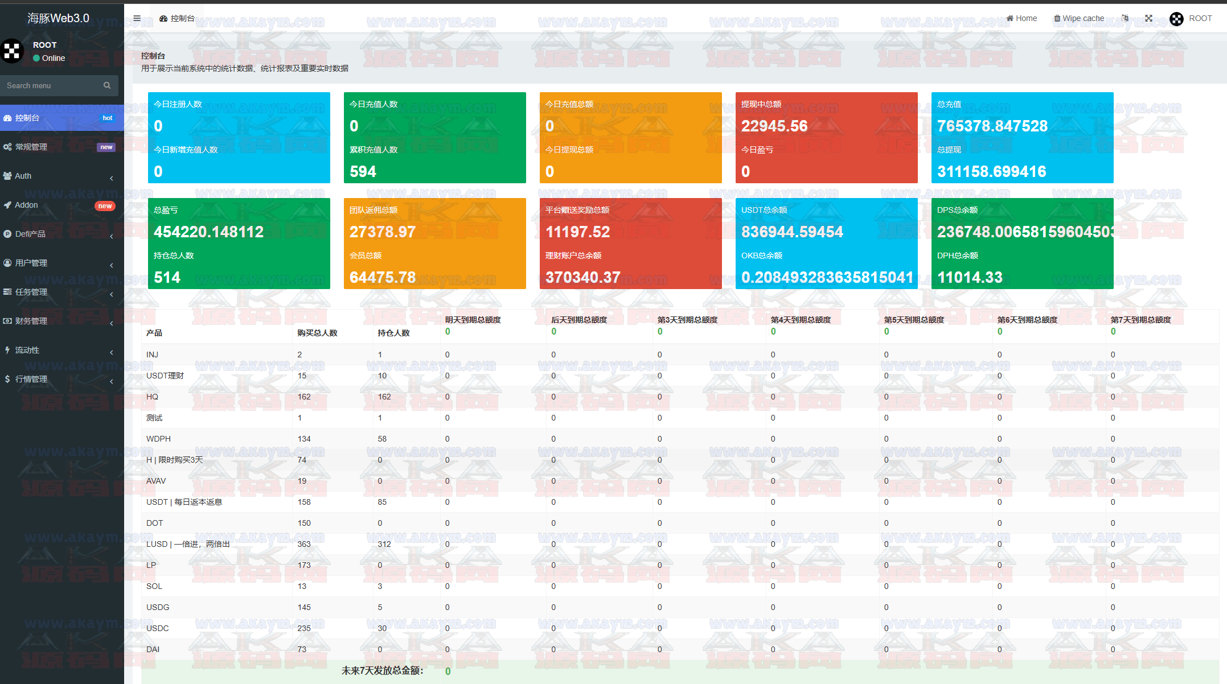Click the 总提现 value 311158.699416
This screenshot has height=684, width=1227.
pyautogui.click(x=992, y=171)
